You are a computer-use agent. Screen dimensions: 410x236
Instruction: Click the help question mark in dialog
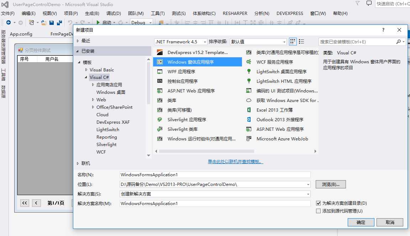coord(383,30)
